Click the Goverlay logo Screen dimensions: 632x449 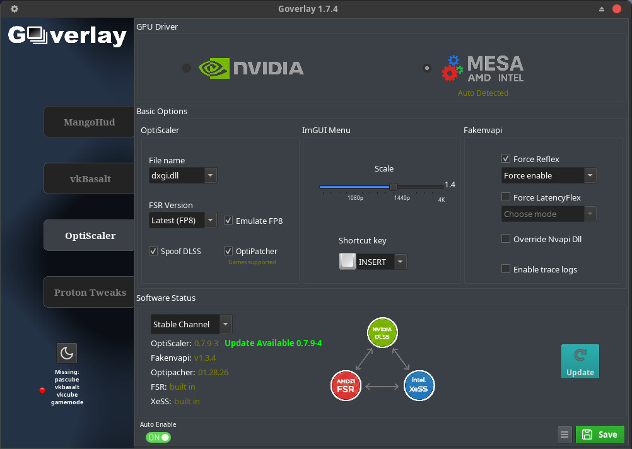click(67, 35)
